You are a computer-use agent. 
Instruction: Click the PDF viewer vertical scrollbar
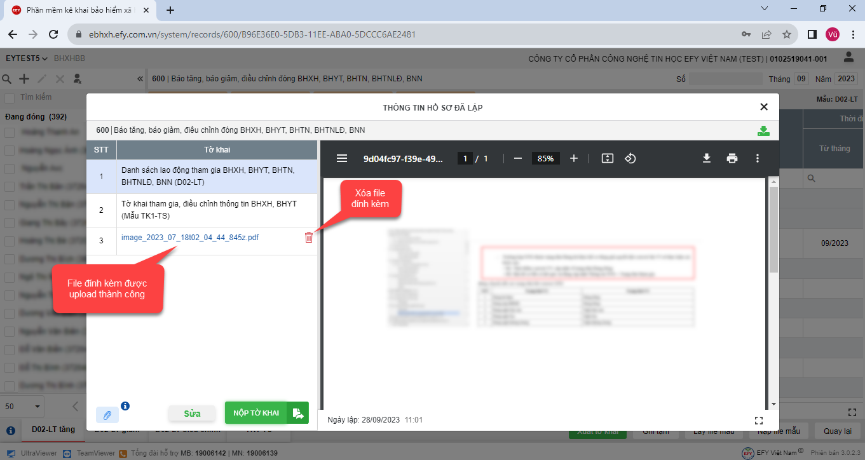(x=773, y=229)
